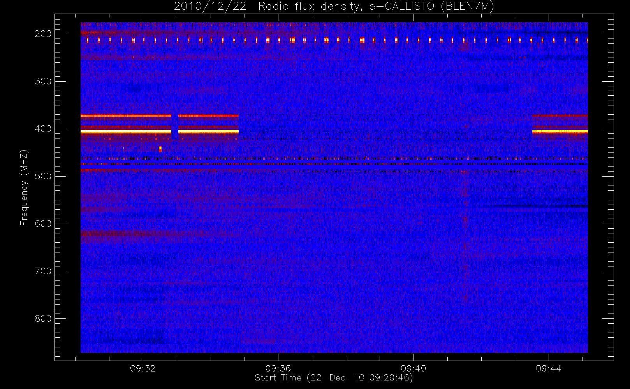Click the 09:36 time tick label

pyautogui.click(x=278, y=368)
